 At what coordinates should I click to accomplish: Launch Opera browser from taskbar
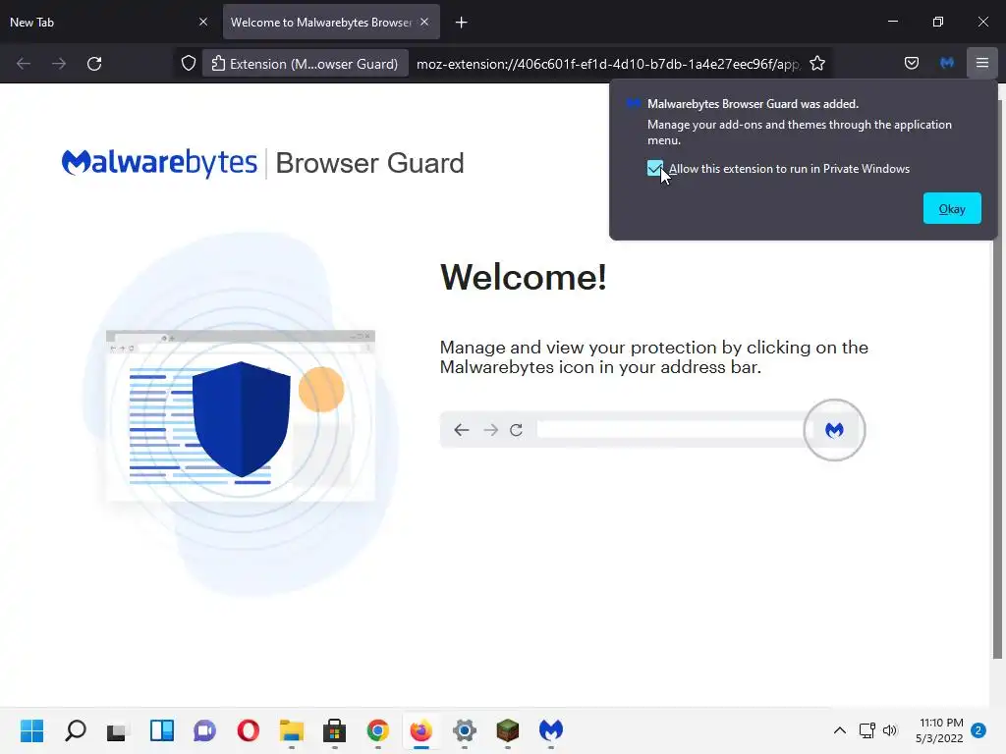249,730
